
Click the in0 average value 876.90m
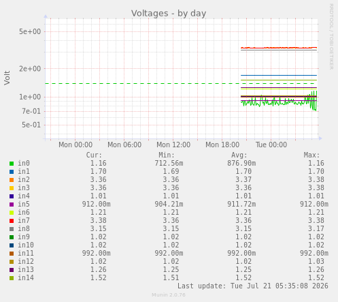tap(241, 163)
